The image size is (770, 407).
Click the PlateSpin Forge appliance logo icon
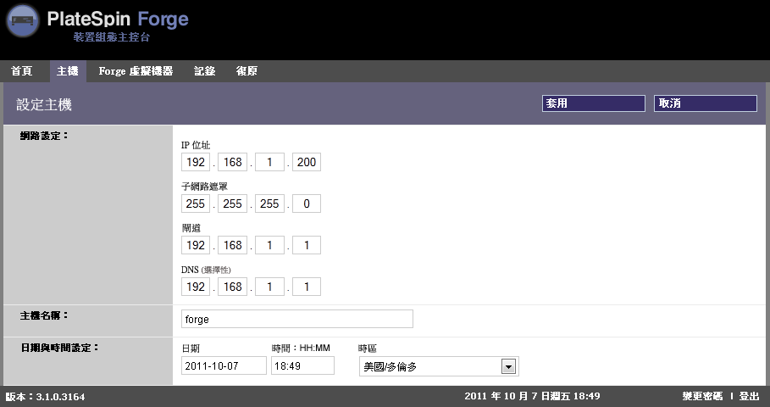(x=23, y=20)
